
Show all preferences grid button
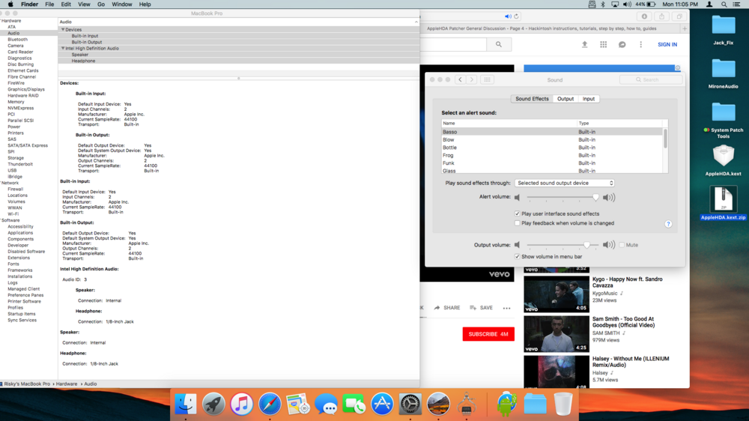(487, 79)
